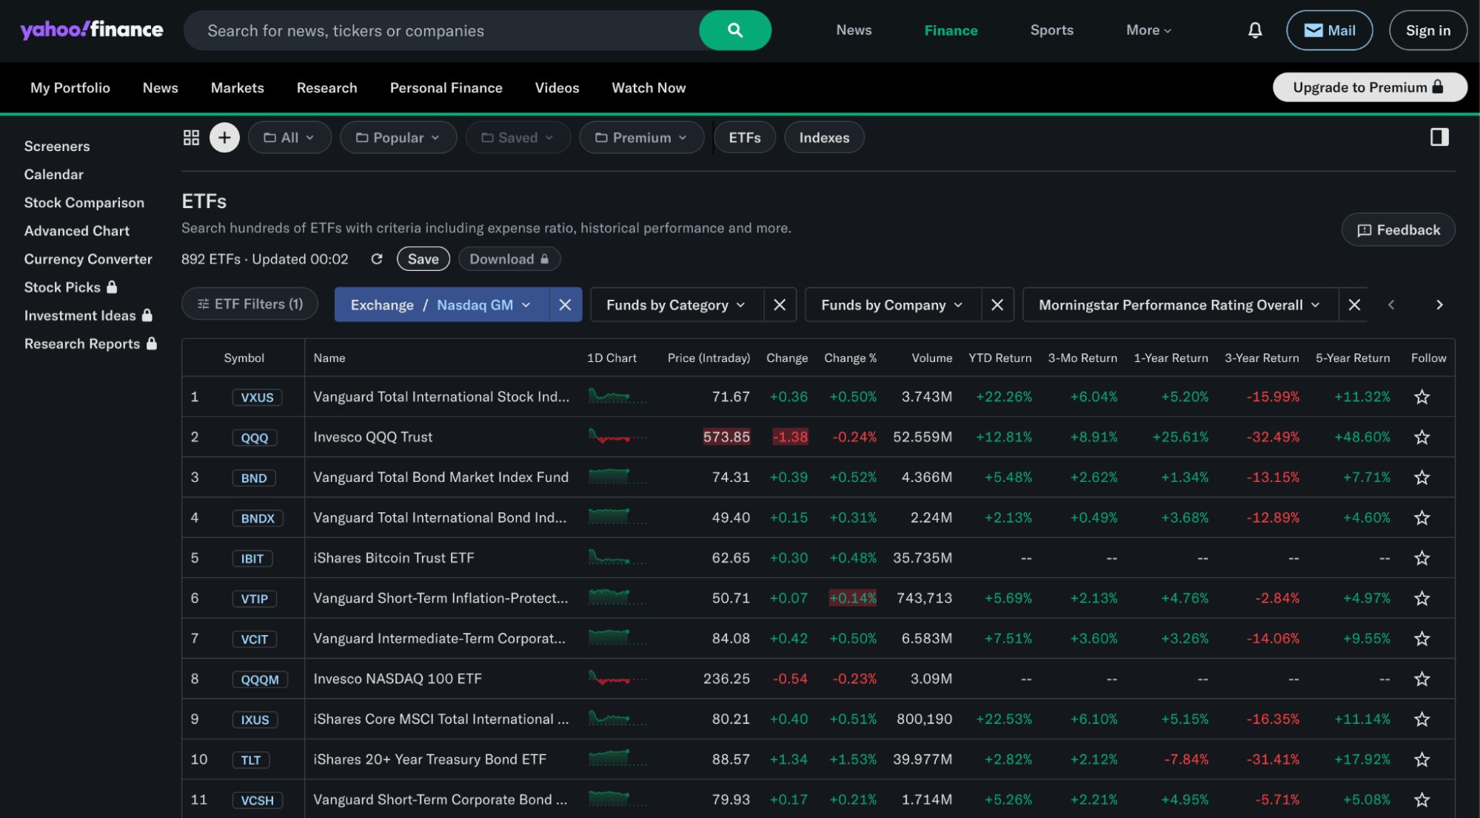Click Upgrade to Premium button

click(1369, 87)
